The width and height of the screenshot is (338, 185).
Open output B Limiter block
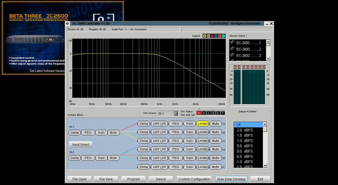[203, 132]
